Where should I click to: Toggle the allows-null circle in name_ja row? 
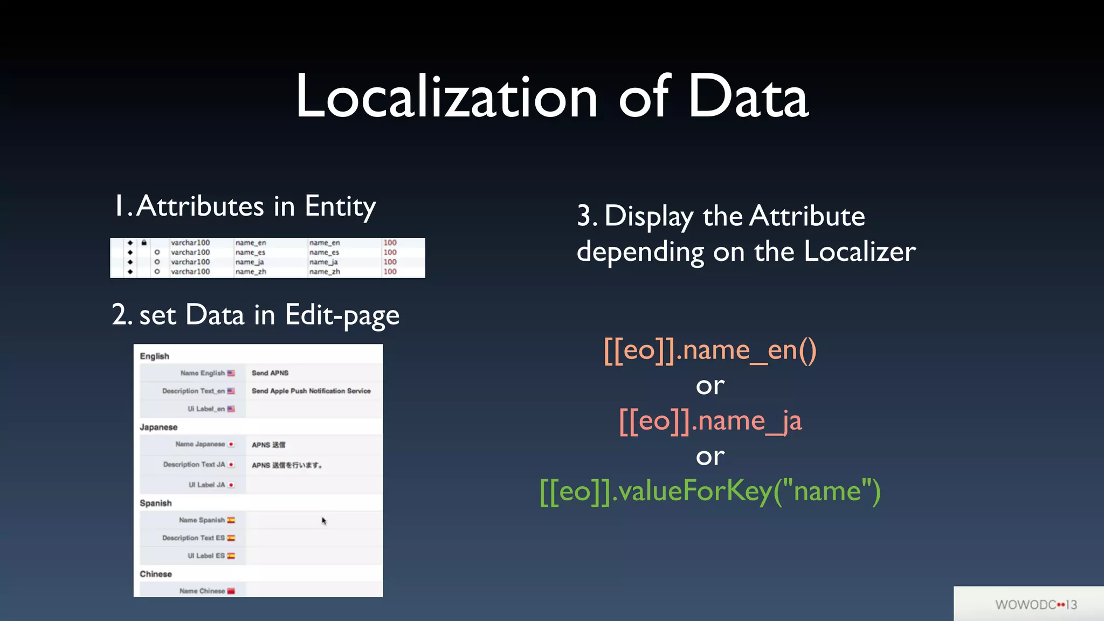[x=157, y=262]
